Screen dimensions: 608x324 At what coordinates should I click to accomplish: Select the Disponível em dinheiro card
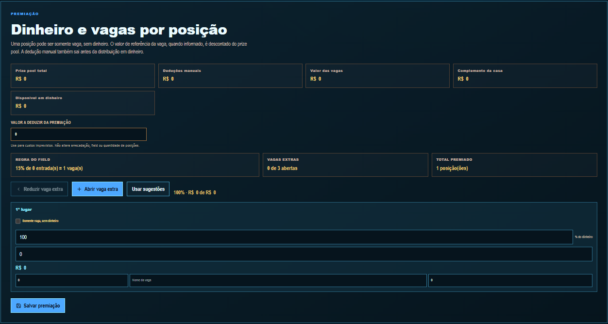coord(83,103)
